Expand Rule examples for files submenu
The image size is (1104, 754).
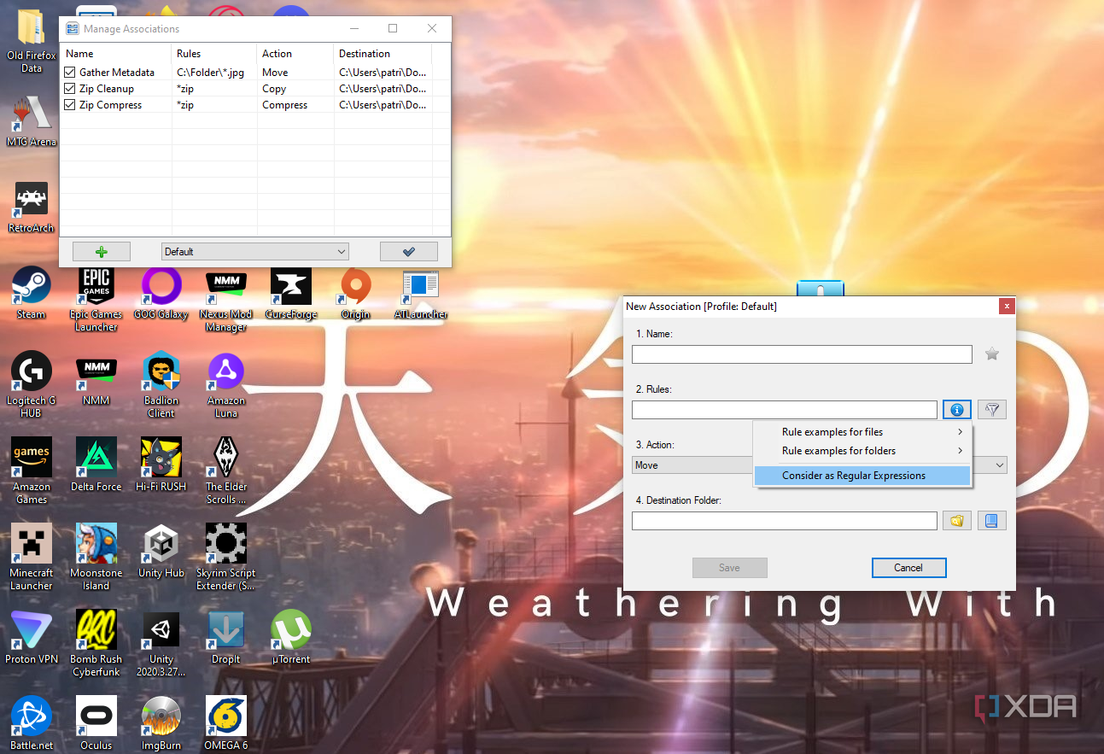[862, 432]
